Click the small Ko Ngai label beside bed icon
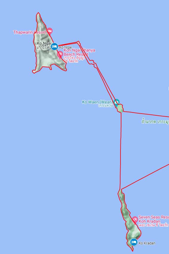The image size is (169, 254). point(65,47)
